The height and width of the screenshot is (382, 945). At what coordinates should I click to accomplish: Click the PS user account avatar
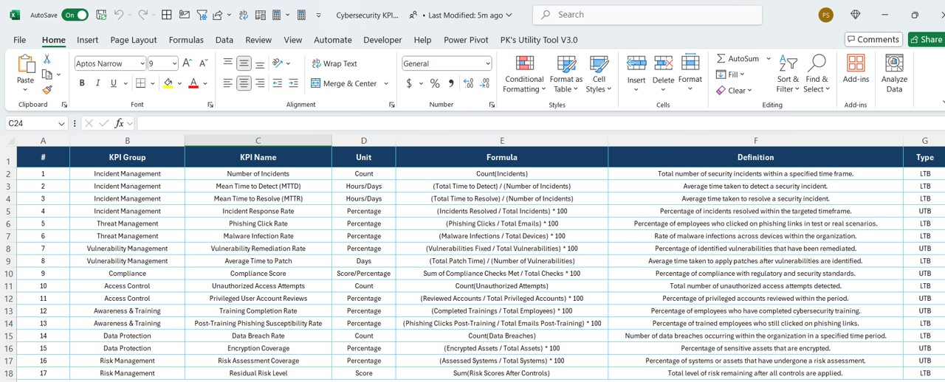[x=826, y=15]
